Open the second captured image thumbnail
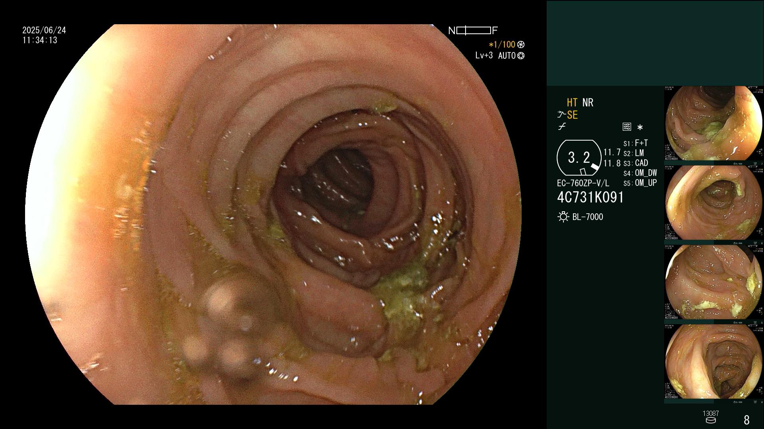Screen dimensions: 764x429 tap(714, 203)
